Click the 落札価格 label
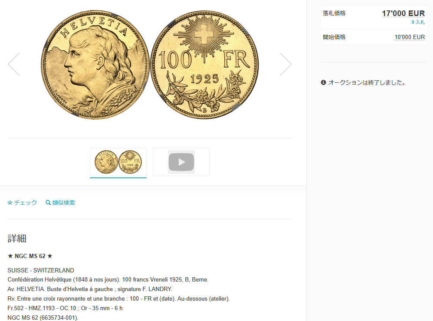Viewport: 433px width, 321px height. coord(334,13)
